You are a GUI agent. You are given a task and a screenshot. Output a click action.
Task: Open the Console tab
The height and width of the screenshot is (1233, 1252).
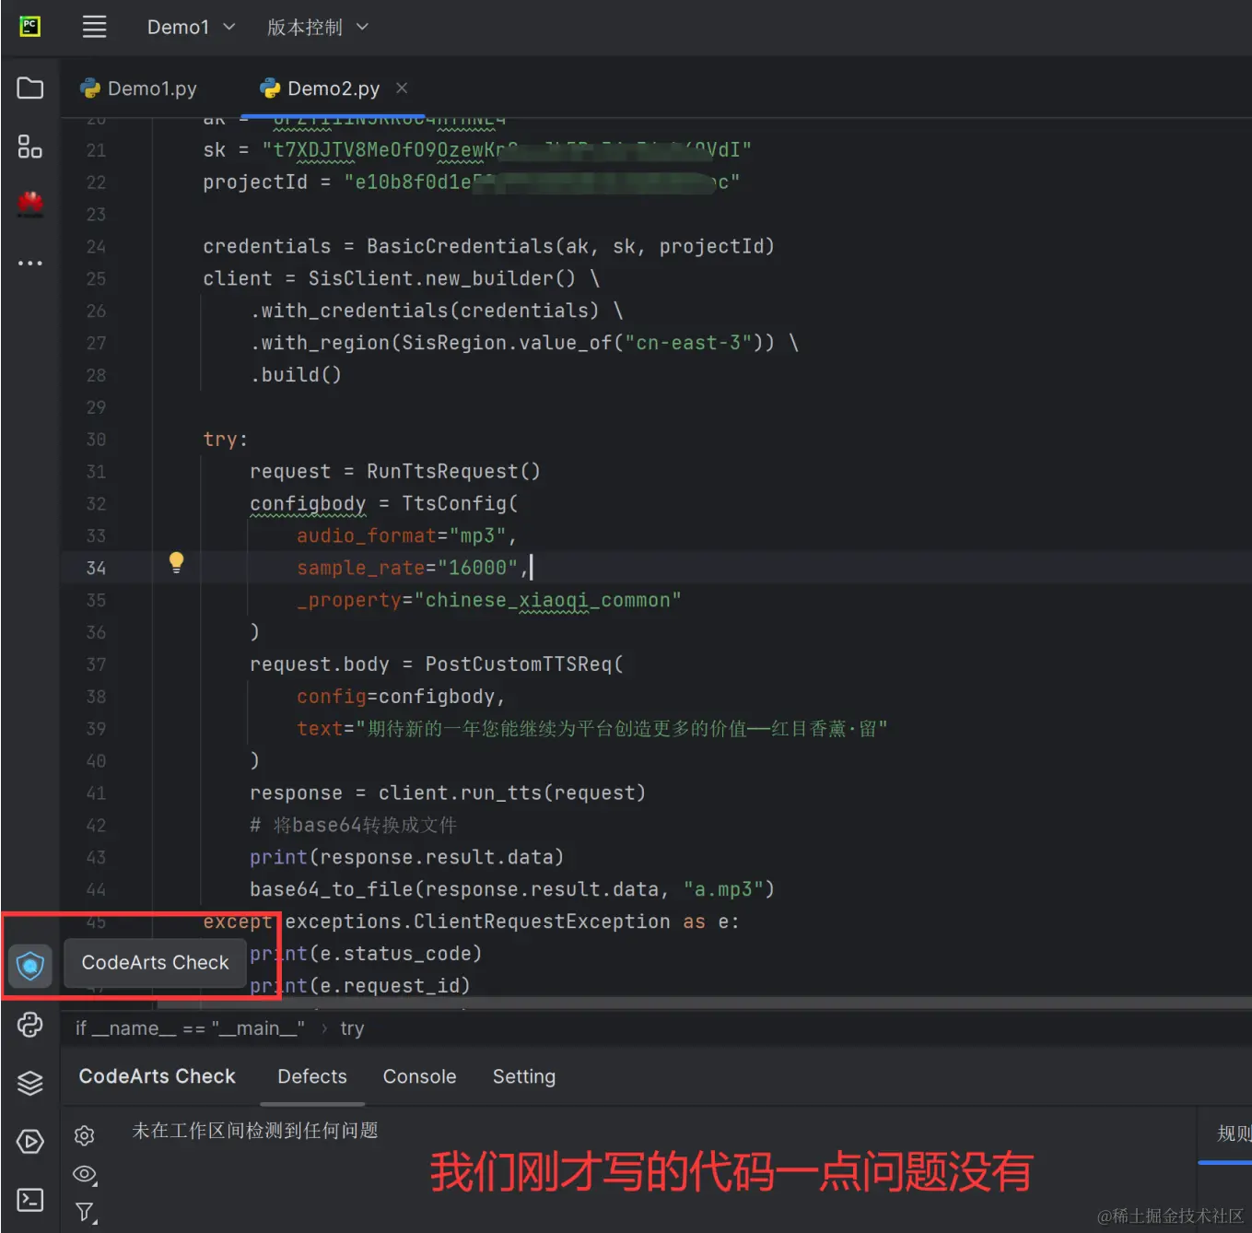tap(419, 1076)
